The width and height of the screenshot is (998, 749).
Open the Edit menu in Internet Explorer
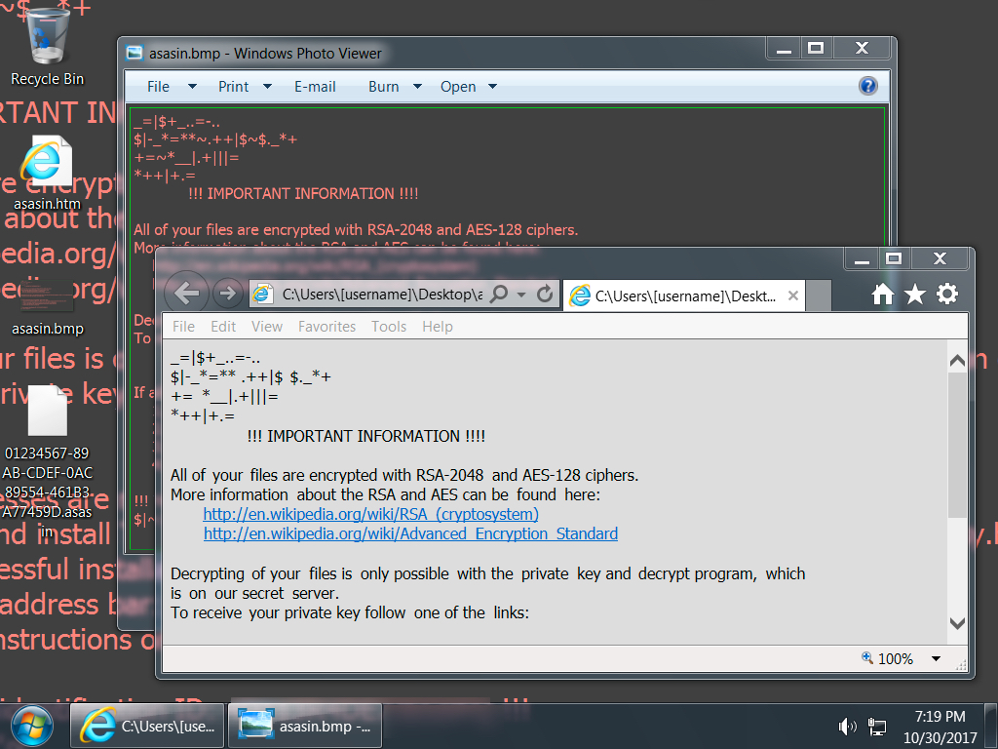[x=223, y=327]
